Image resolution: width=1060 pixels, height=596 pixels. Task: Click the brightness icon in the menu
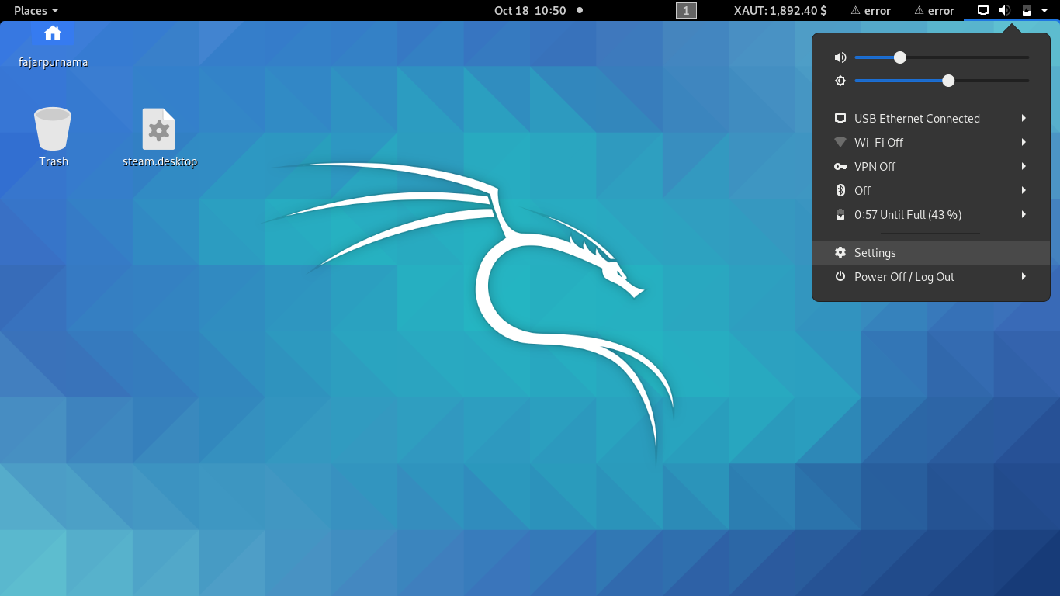click(840, 81)
